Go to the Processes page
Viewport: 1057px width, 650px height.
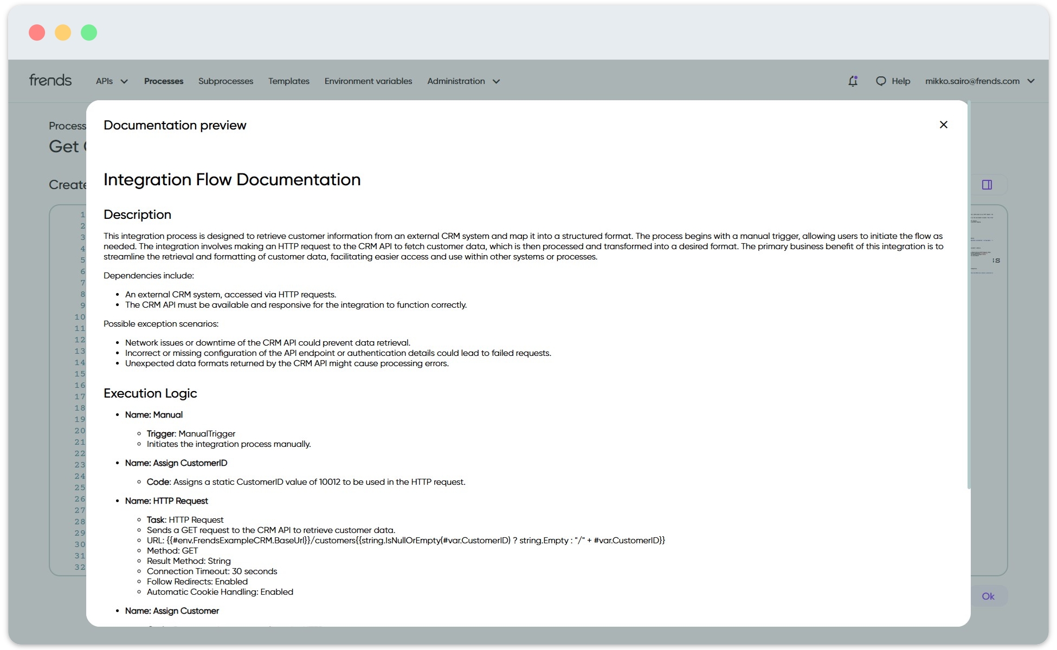[164, 81]
